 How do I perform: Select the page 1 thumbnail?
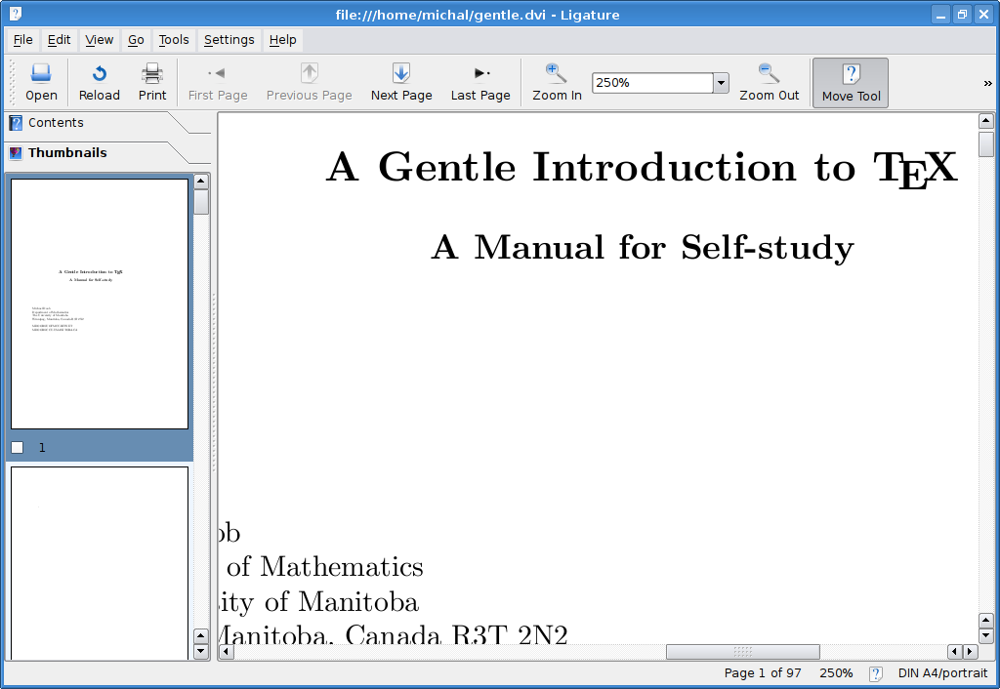(100, 304)
